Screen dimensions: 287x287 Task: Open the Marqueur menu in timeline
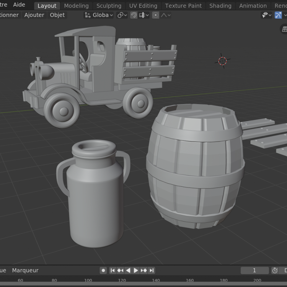25,270
